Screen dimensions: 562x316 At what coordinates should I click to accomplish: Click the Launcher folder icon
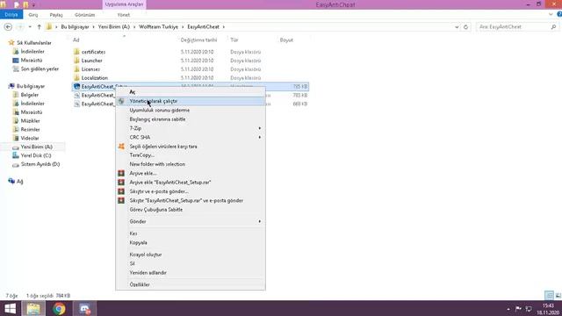(x=76, y=61)
